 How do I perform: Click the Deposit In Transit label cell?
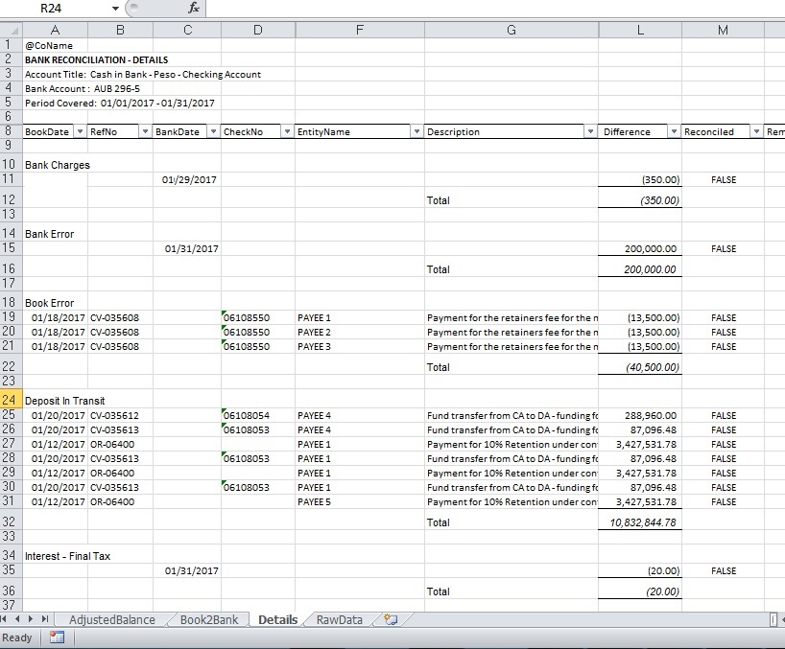65,401
